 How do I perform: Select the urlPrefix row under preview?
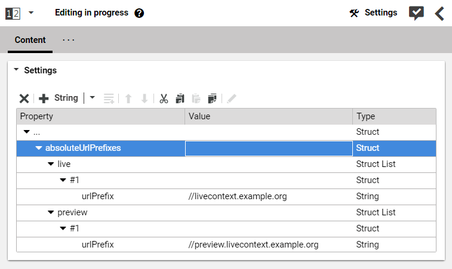click(98, 245)
